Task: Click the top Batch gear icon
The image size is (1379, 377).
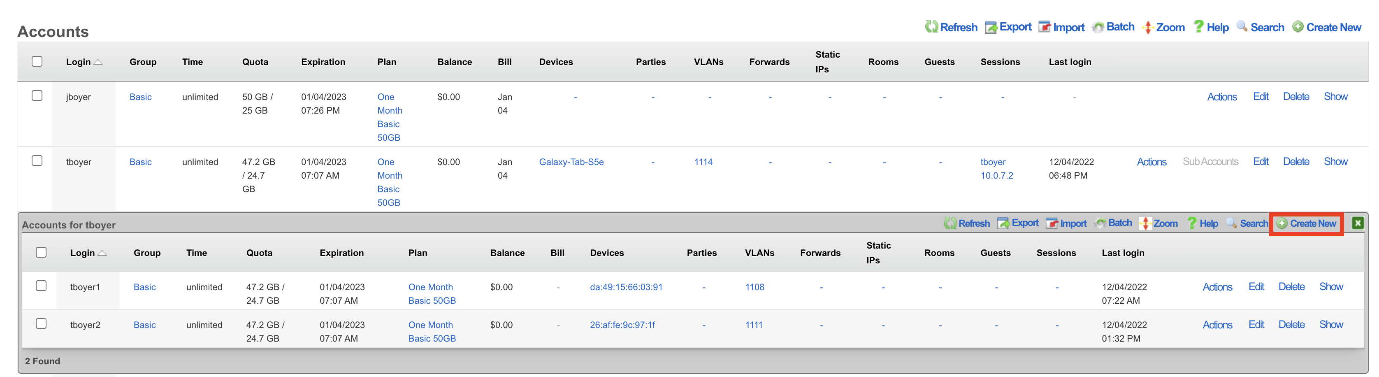Action: [x=1098, y=27]
